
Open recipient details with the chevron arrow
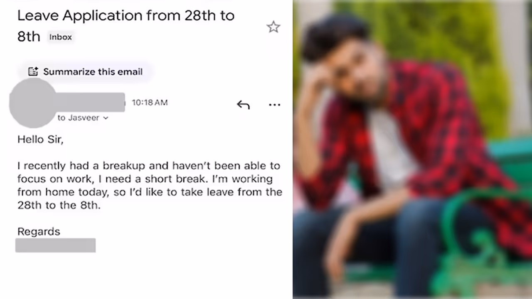(x=105, y=118)
